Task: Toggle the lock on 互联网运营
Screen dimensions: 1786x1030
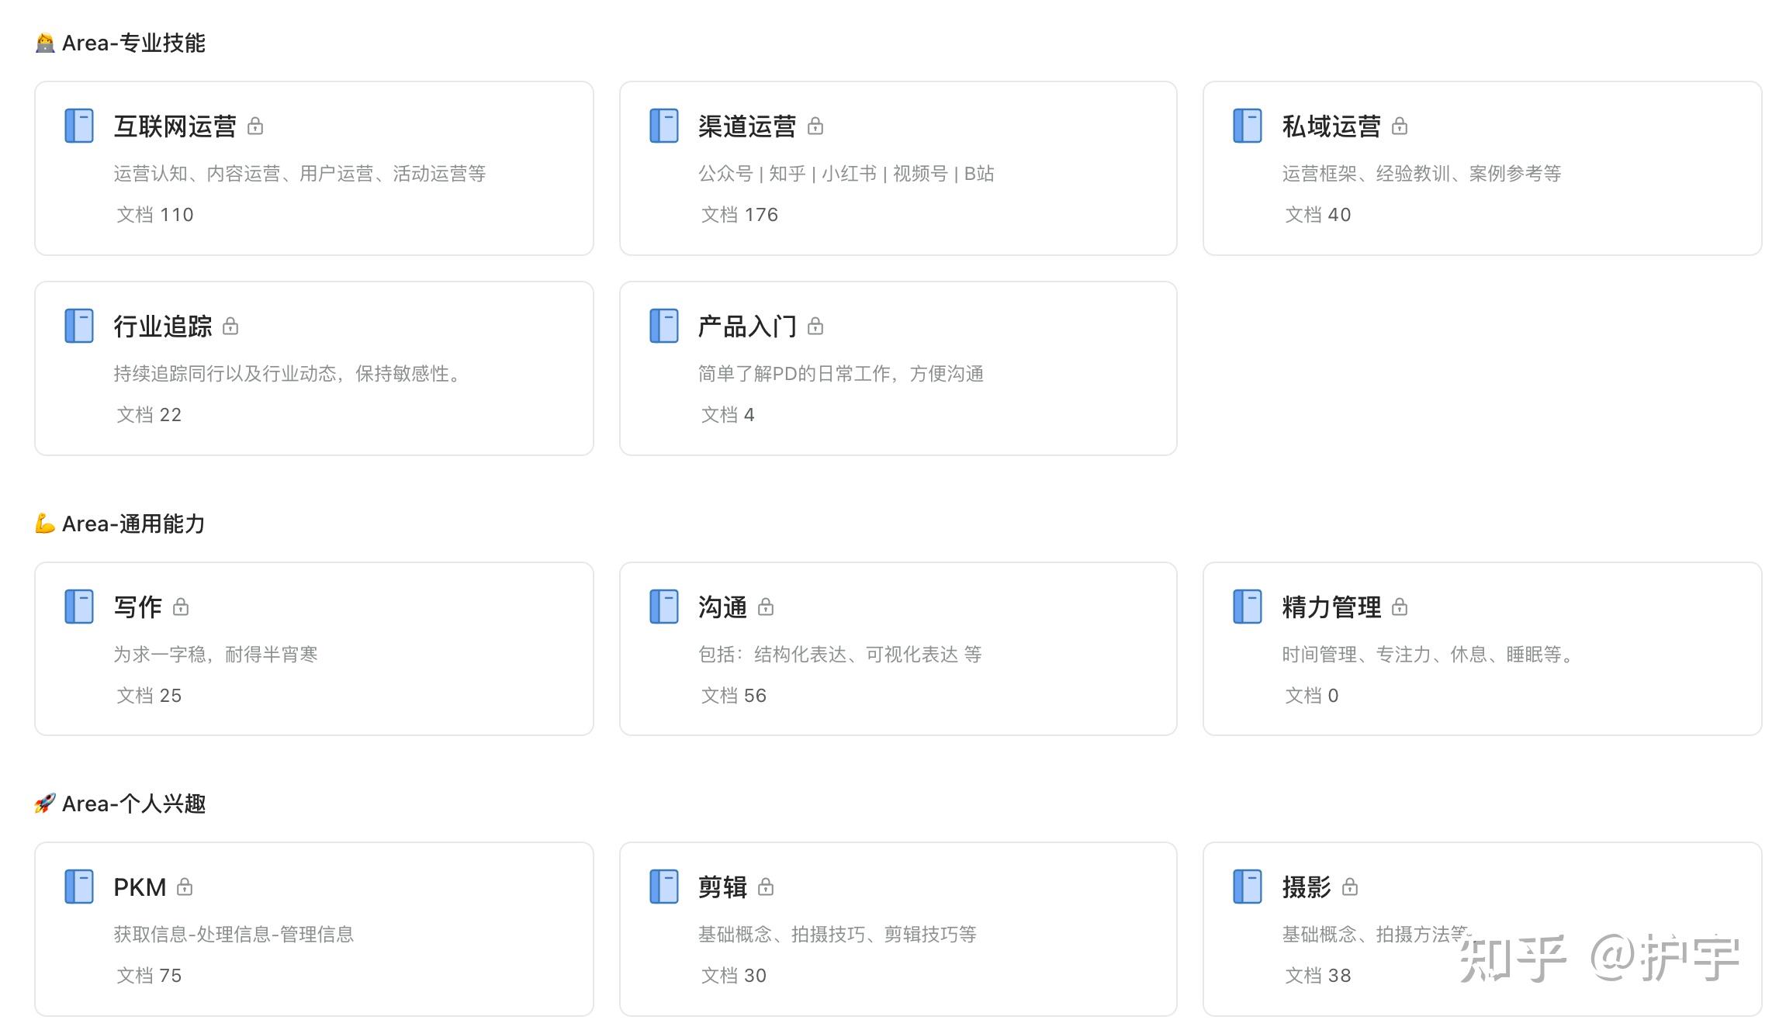Action: point(256,126)
